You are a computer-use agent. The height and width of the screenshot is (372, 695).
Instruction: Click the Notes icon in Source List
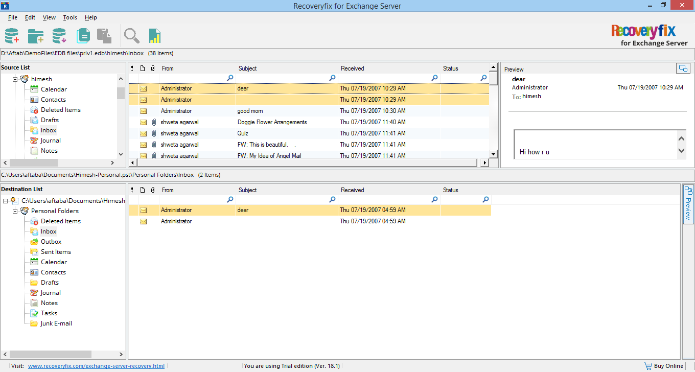tap(34, 151)
